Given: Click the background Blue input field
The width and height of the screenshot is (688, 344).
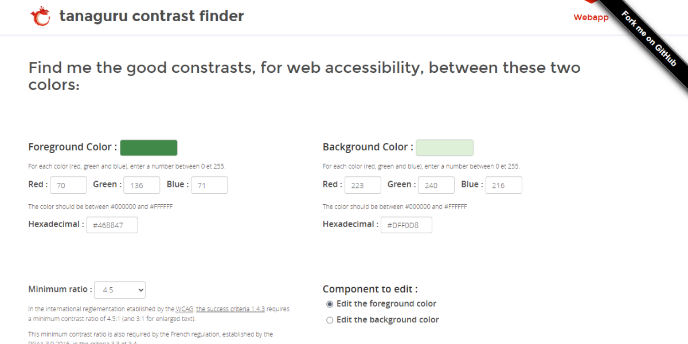Looking at the screenshot, I should coord(503,185).
